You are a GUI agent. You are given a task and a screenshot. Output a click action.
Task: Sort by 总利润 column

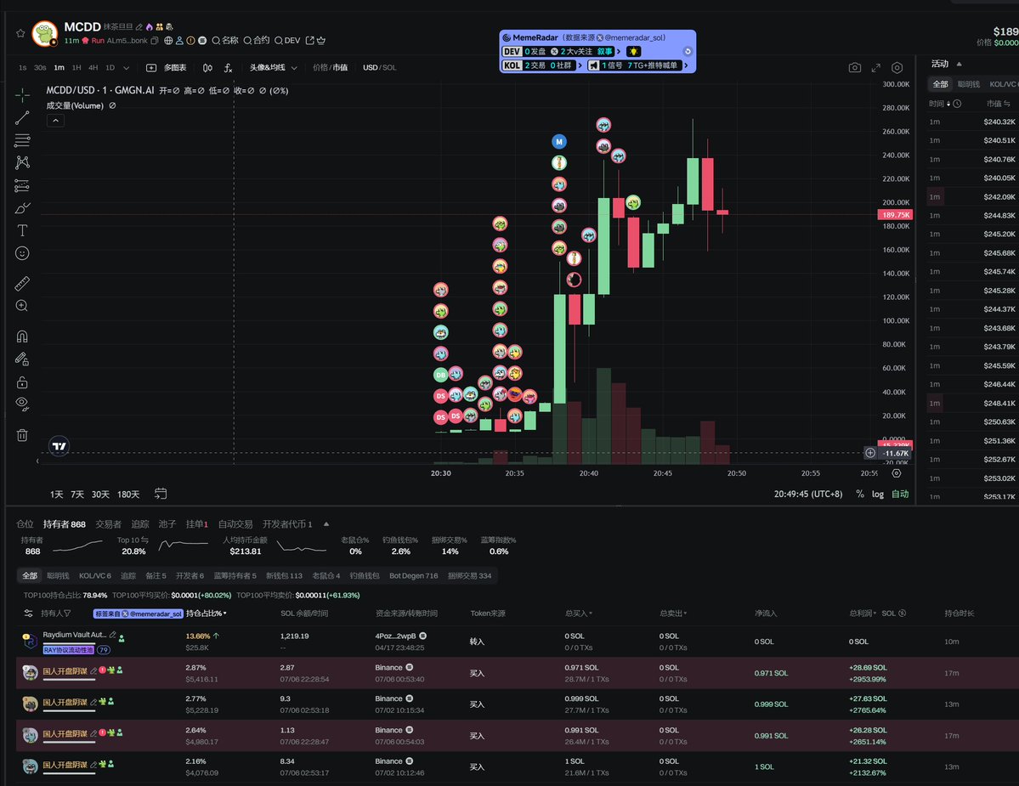point(863,614)
